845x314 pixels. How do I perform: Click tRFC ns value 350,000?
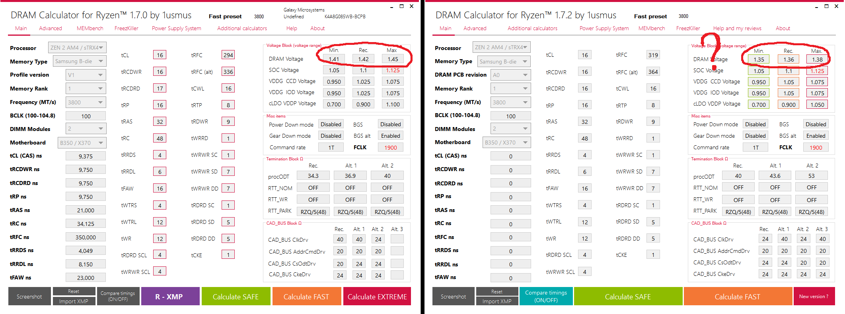(x=86, y=237)
